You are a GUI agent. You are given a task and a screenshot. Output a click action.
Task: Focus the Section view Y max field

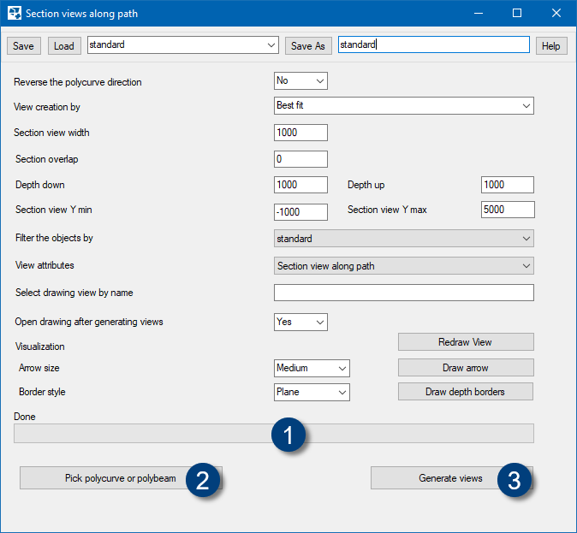point(507,210)
